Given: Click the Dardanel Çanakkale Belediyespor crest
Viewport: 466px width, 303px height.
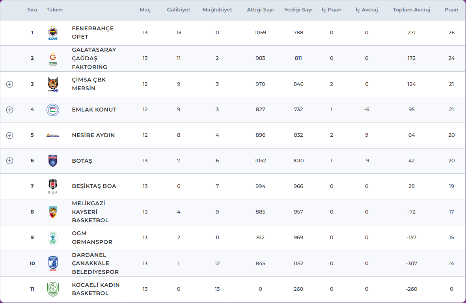Looking at the screenshot, I should [53, 264].
